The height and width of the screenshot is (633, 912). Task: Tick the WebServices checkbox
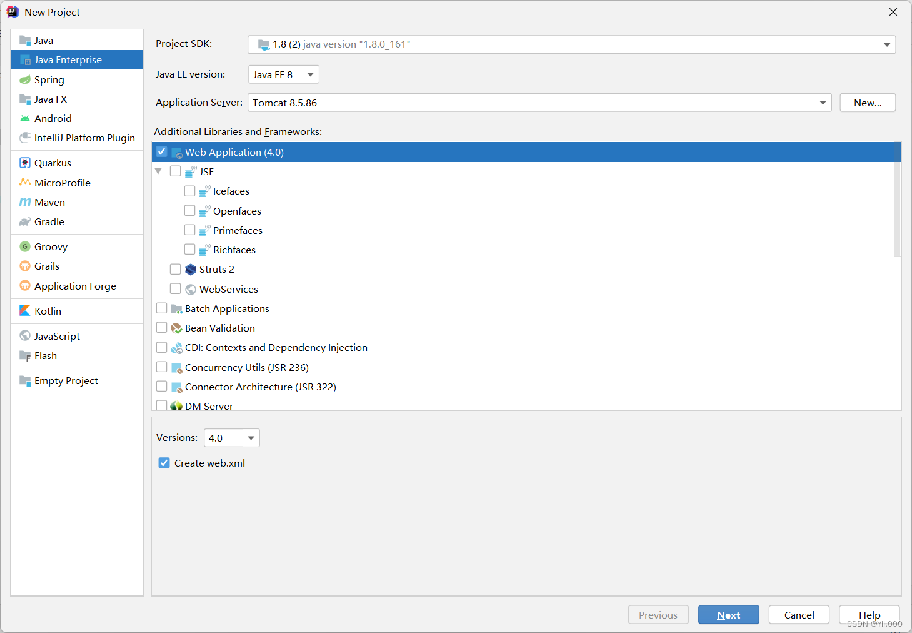tap(176, 289)
